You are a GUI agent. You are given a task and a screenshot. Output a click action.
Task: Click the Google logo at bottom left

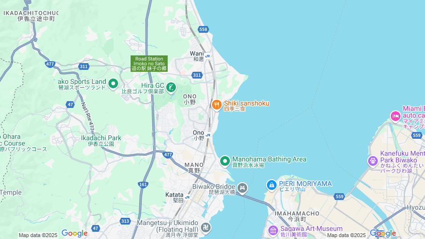pyautogui.click(x=74, y=233)
